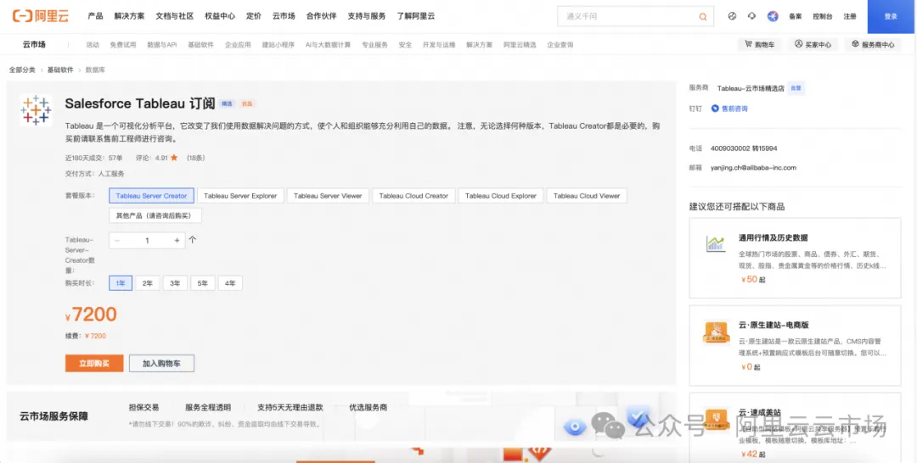Choose the 1年 purchase duration
The image size is (917, 463).
pos(121,283)
